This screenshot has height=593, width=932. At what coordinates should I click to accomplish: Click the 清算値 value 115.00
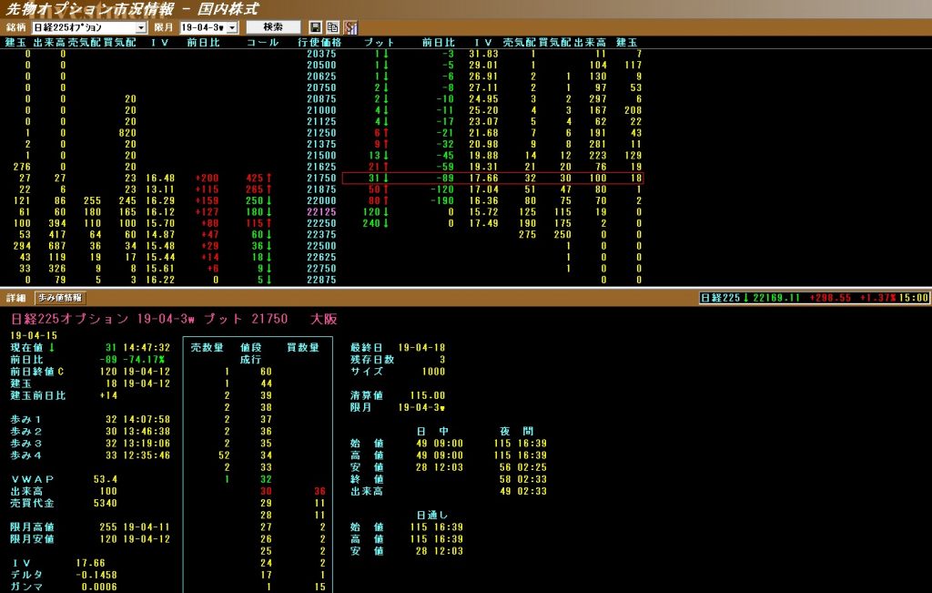[x=428, y=395]
